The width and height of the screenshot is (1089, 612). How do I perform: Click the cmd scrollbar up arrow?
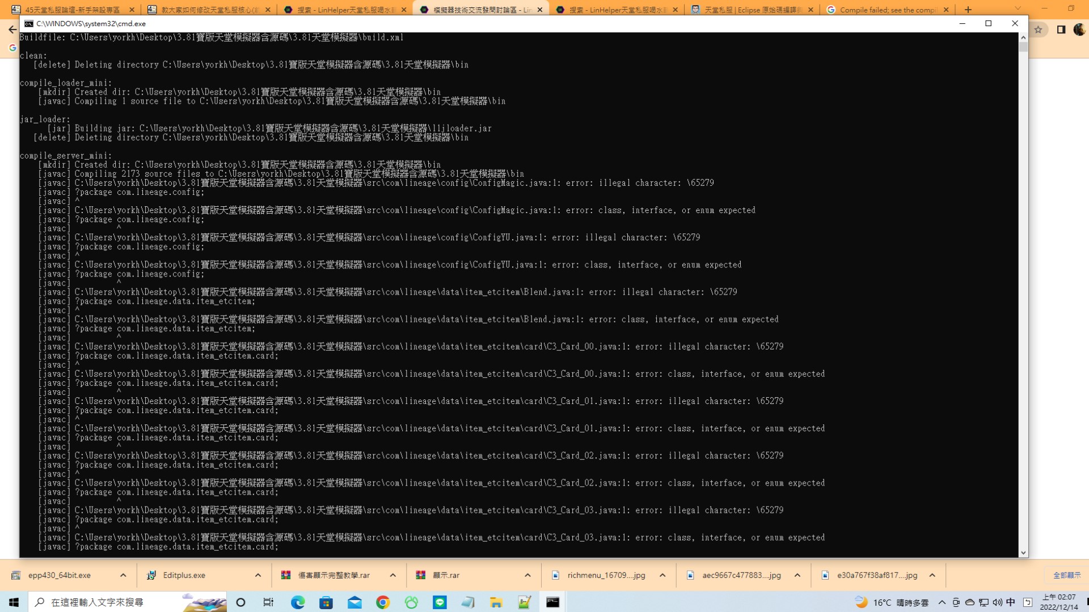click(x=1023, y=37)
